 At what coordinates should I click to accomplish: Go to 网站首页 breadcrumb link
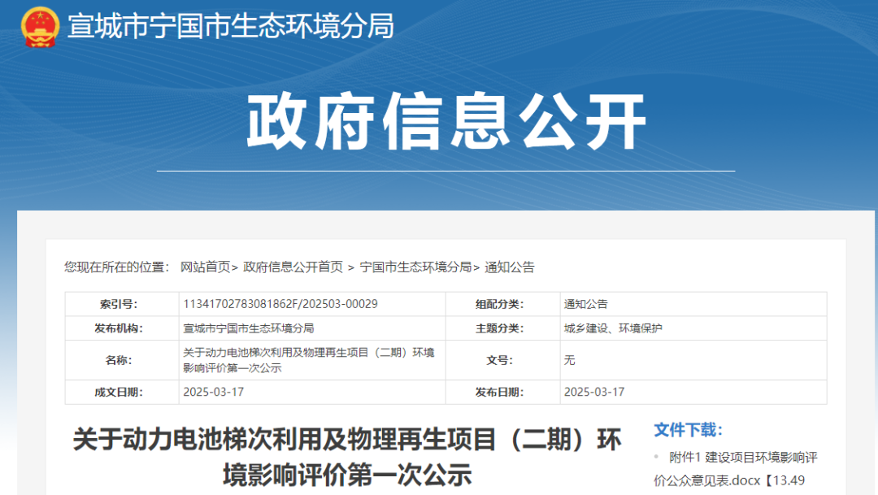pos(205,267)
